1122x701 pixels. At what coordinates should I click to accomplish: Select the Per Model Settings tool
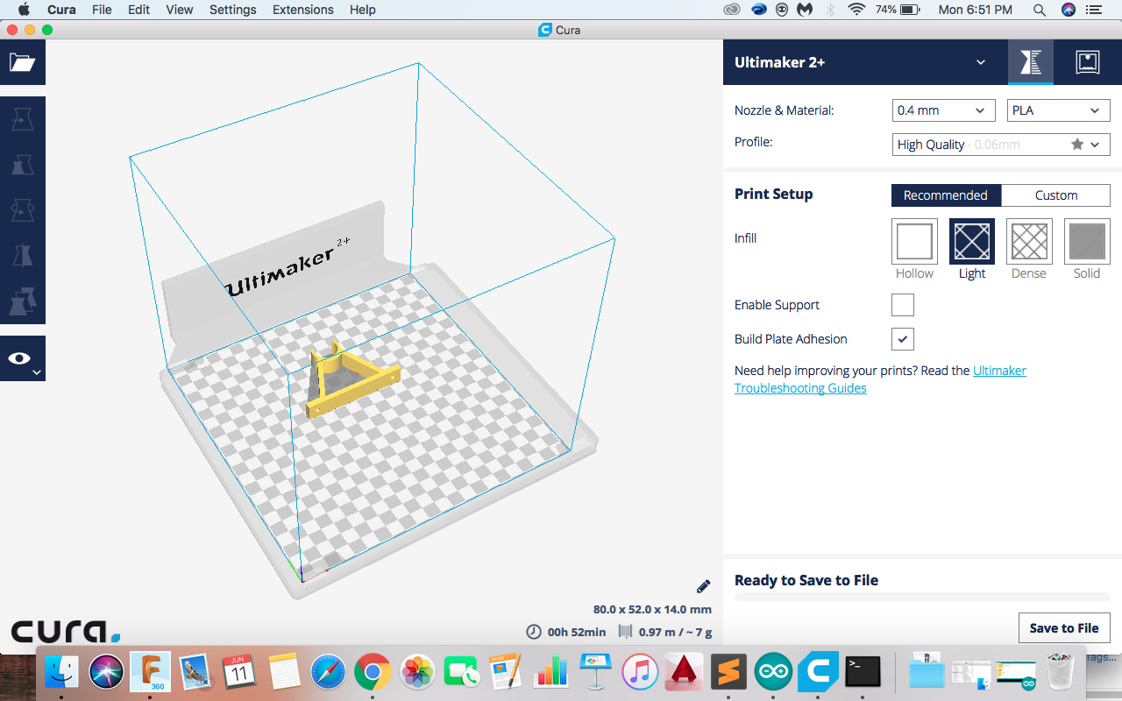pyautogui.click(x=22, y=301)
